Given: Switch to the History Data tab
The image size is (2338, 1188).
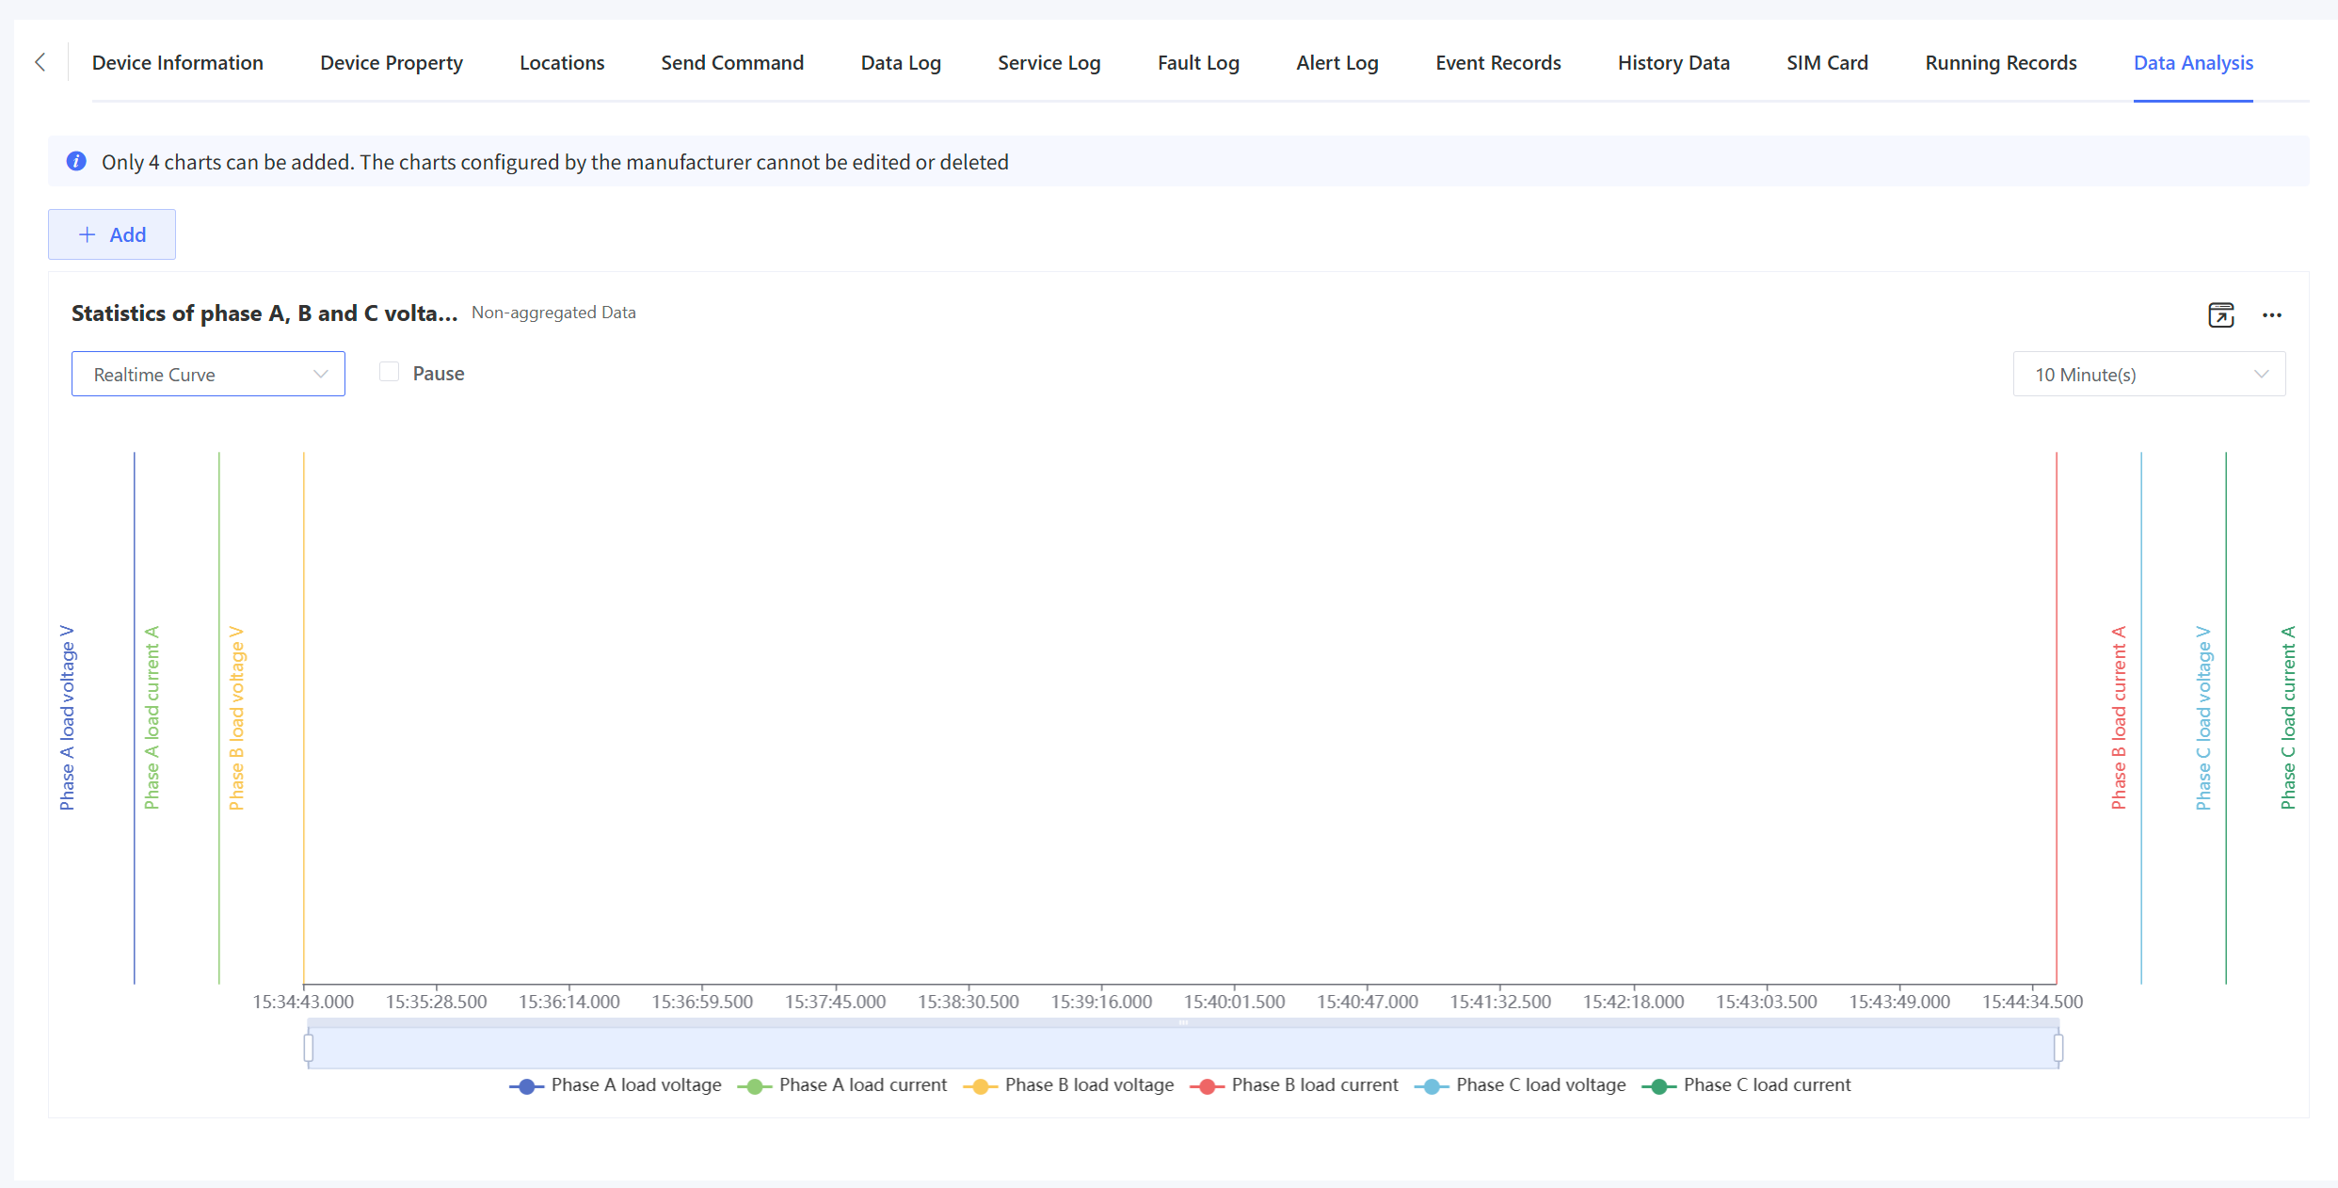Looking at the screenshot, I should coord(1673,63).
